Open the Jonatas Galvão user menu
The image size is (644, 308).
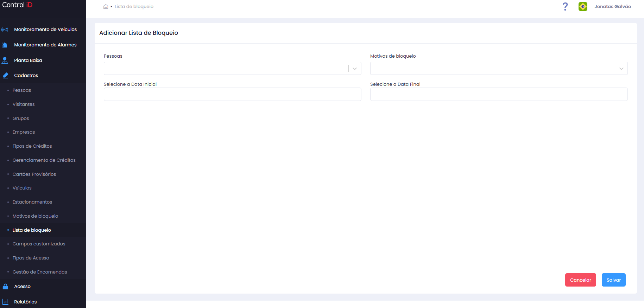pos(613,6)
